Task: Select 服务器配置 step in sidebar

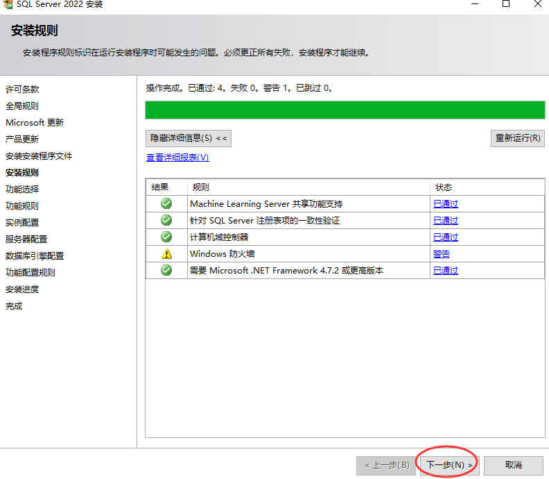Action: (26, 239)
